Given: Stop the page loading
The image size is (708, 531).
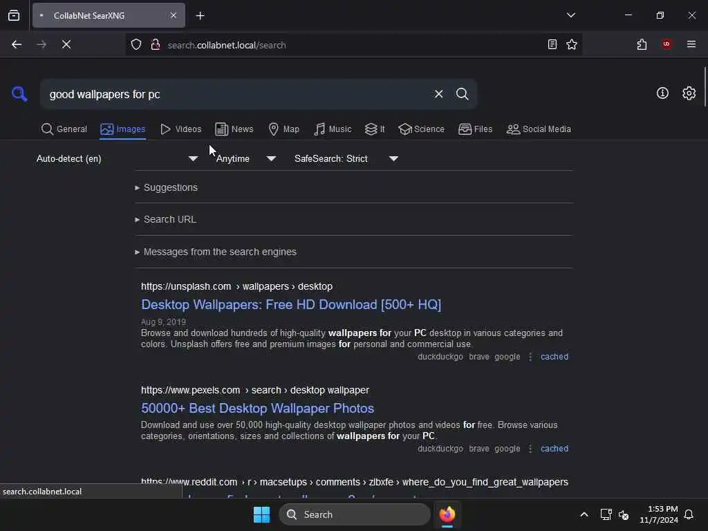Looking at the screenshot, I should [66, 44].
